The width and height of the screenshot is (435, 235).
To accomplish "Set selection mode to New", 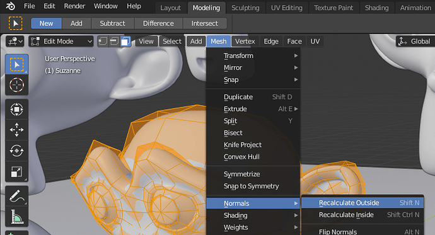I will (46, 23).
